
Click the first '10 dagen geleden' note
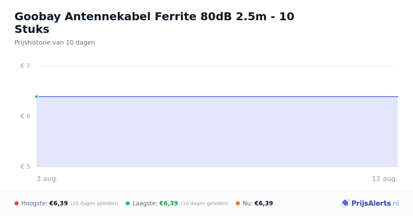tap(94, 203)
